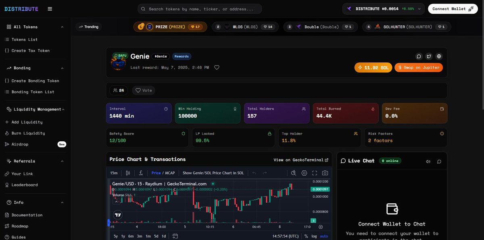This screenshot has height=240, width=484.
Task: Enter chart fullscreen mode
Action: [315, 173]
